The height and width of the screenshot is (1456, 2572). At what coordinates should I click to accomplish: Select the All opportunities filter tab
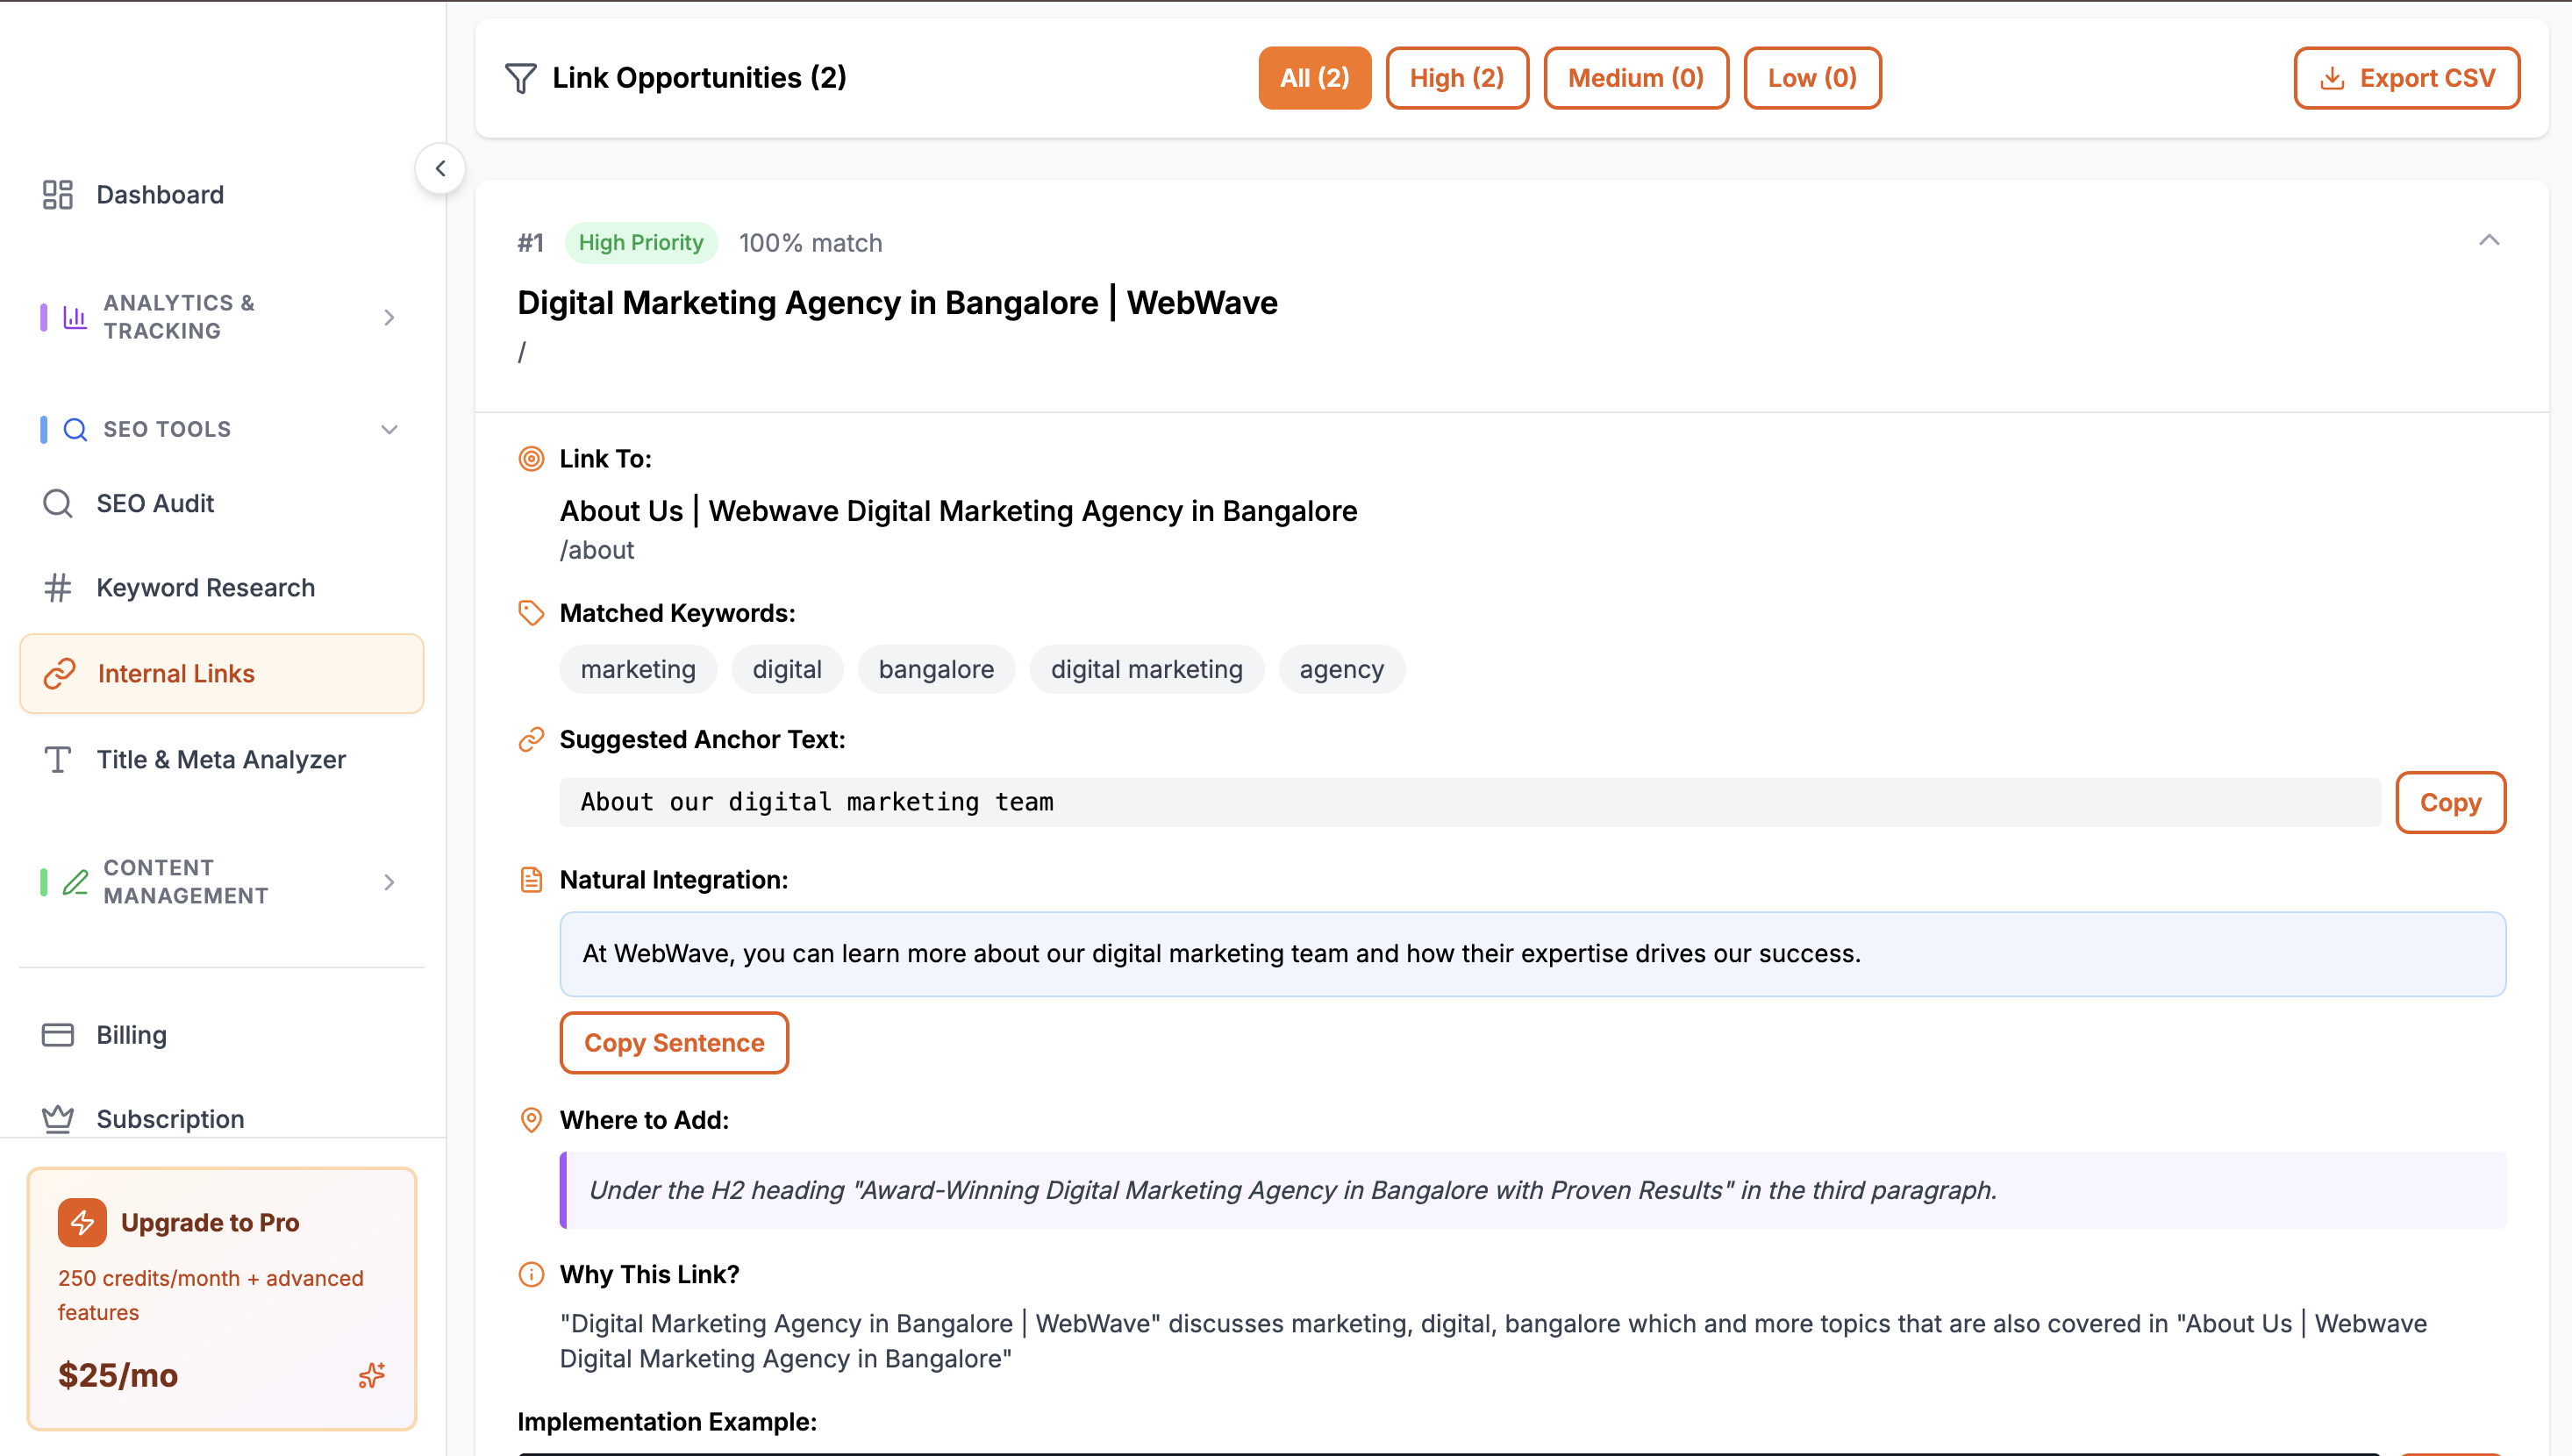(x=1314, y=78)
